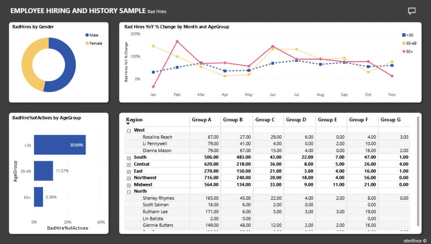Click the BadHire%ofActives by AgeGroup title
This screenshot has width=431, height=244.
tap(46, 118)
